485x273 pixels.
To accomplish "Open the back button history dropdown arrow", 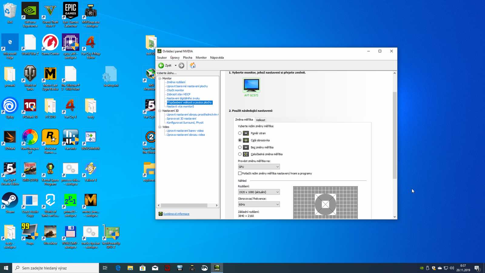I will click(x=176, y=66).
